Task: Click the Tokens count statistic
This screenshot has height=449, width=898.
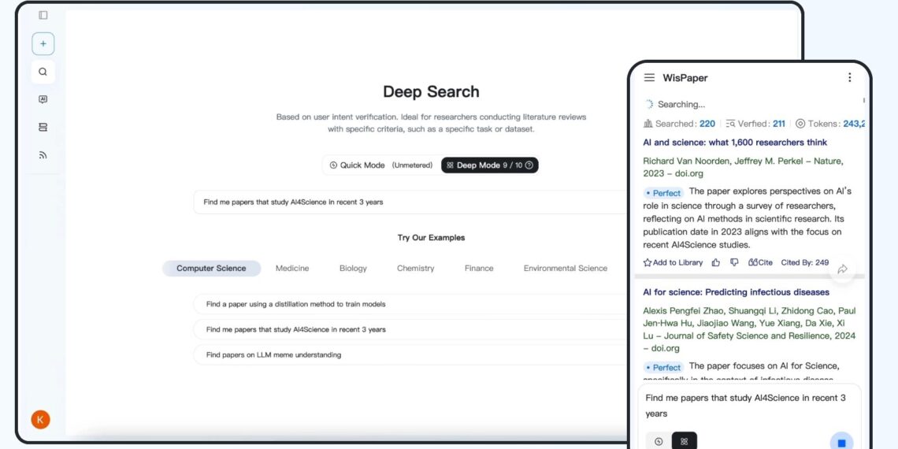Action: coord(830,123)
